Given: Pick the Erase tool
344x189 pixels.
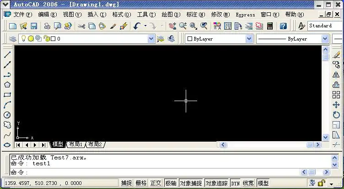Looking at the screenshot, I should click(336, 55).
